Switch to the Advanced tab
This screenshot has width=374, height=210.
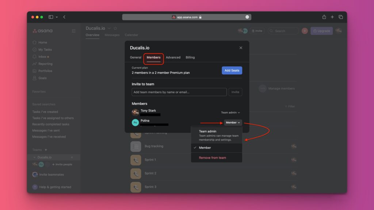click(x=173, y=57)
